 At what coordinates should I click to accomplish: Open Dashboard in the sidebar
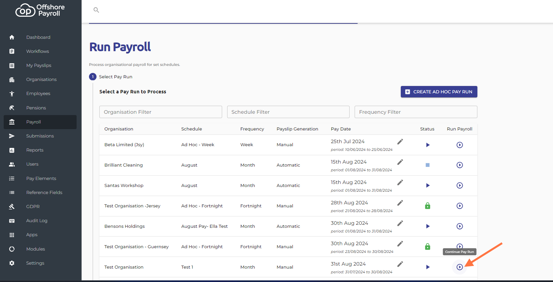coord(40,37)
